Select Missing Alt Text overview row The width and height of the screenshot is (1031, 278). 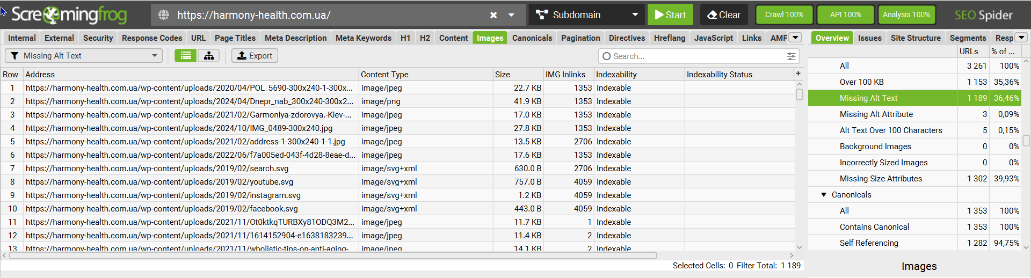tap(914, 98)
